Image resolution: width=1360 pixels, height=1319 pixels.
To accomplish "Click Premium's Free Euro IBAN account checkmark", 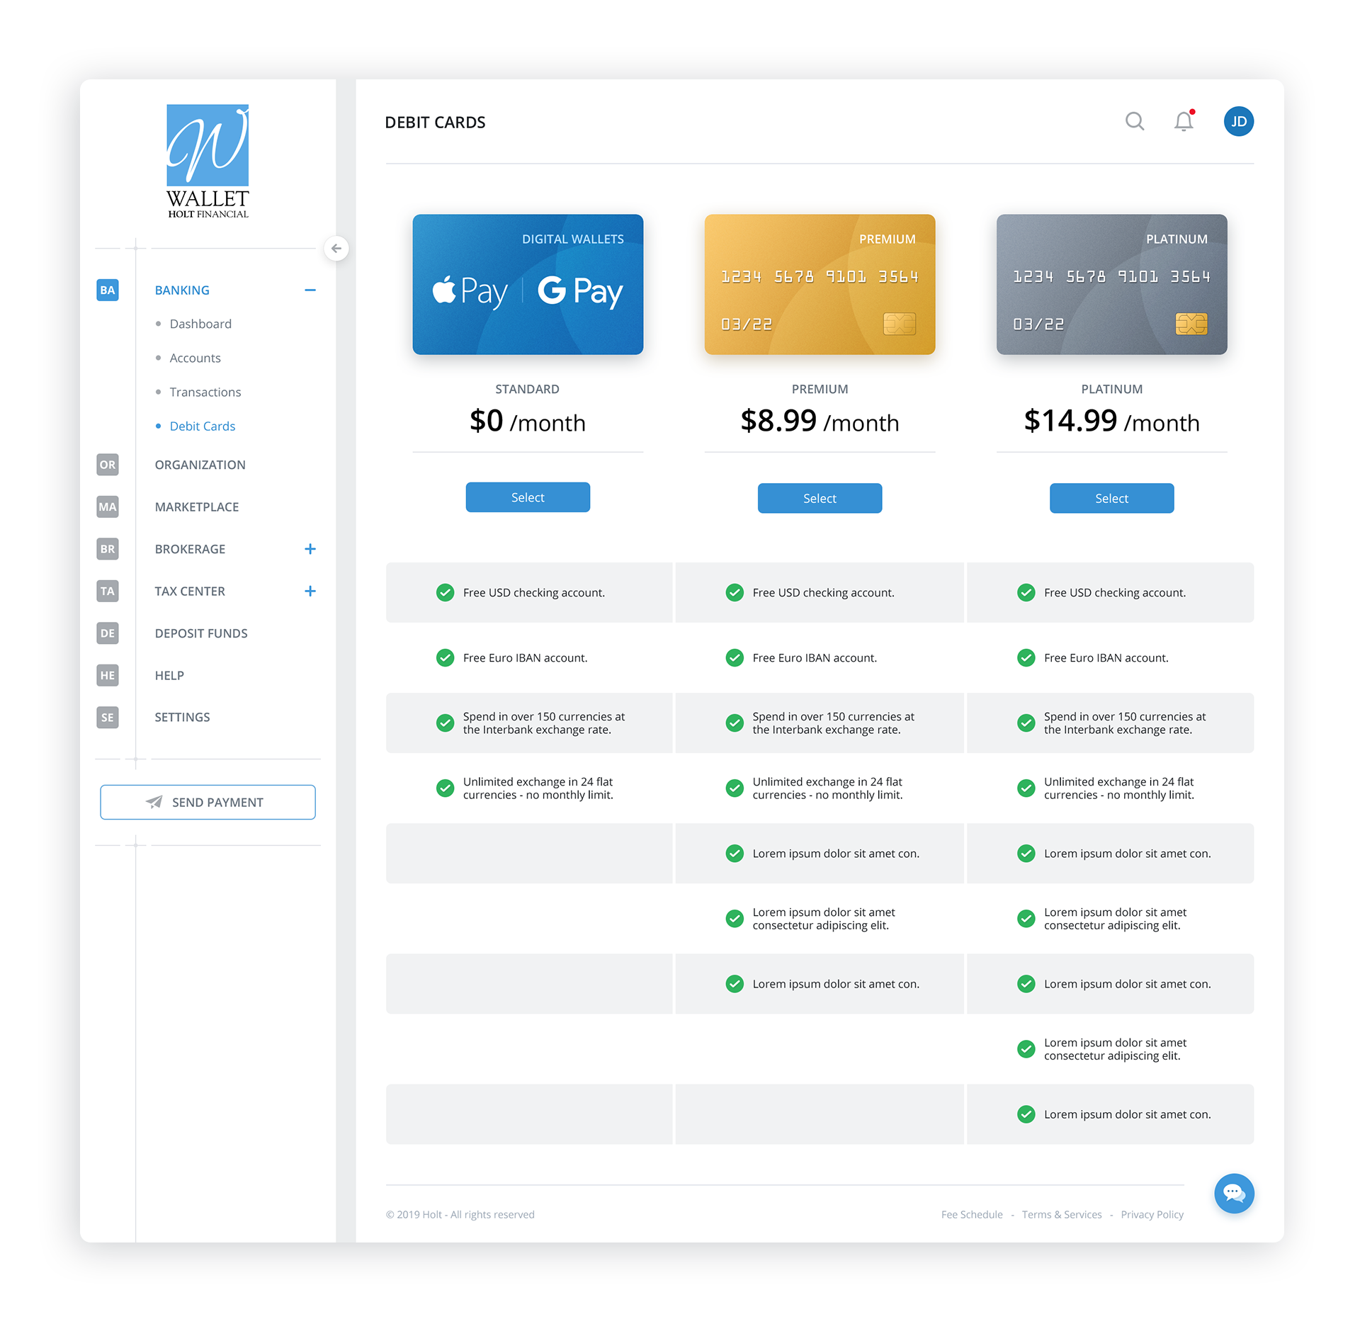I will (x=735, y=658).
